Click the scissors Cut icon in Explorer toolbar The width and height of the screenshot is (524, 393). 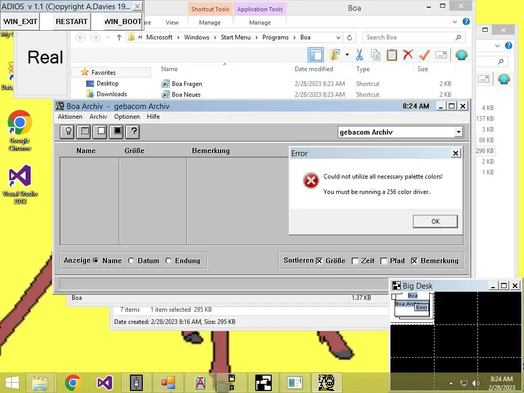point(360,55)
